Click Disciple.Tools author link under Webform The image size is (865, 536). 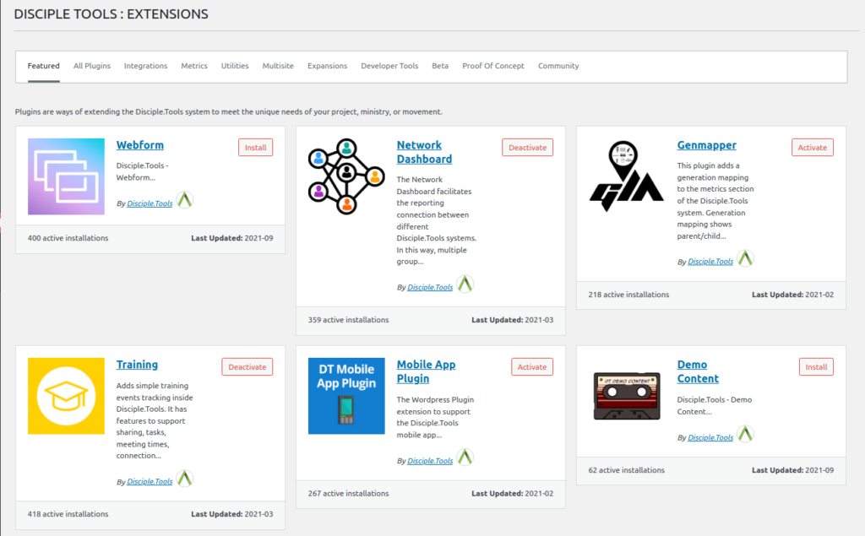(x=150, y=203)
